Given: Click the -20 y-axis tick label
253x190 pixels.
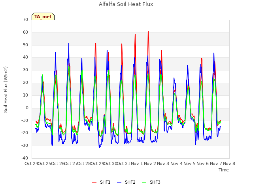Looking at the screenshot, I should [x=25, y=133].
